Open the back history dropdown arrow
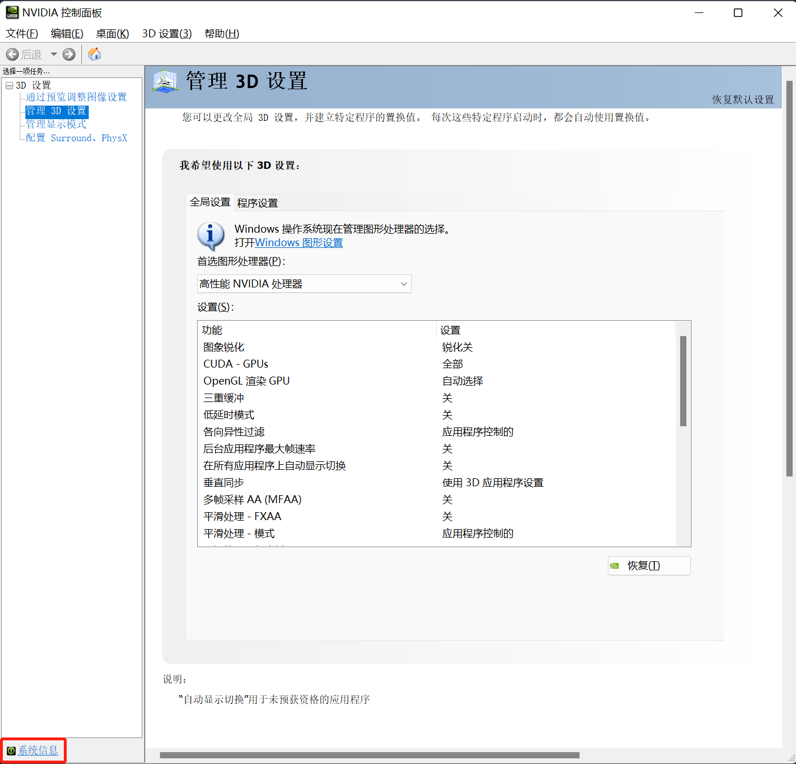Image resolution: width=796 pixels, height=764 pixels. [x=54, y=54]
